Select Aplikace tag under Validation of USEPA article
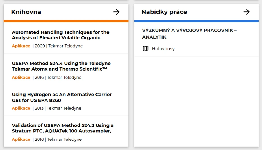 point(21,139)
